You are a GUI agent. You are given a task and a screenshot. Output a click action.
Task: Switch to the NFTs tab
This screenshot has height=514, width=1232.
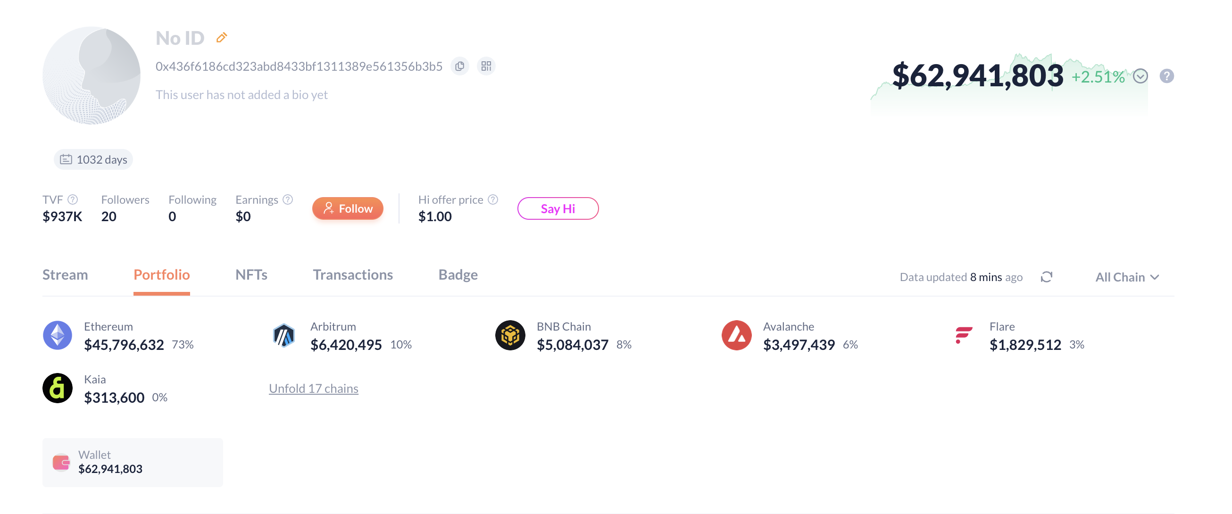[x=251, y=274]
